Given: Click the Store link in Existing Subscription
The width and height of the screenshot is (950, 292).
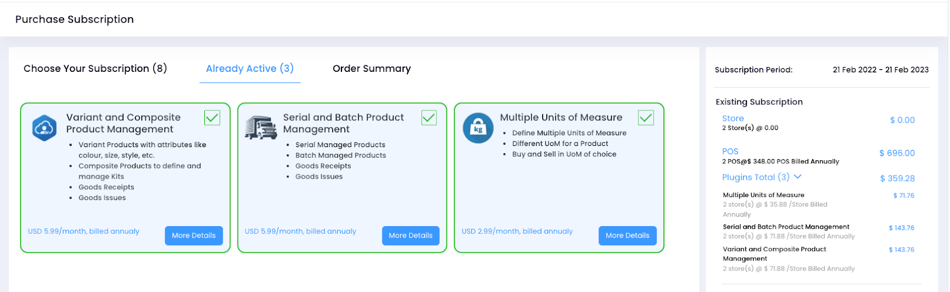Looking at the screenshot, I should tap(733, 119).
